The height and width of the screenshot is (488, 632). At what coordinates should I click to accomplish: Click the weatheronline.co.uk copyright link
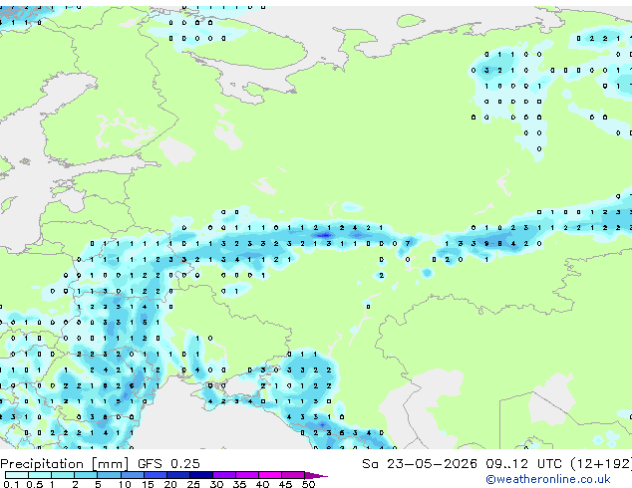548,479
